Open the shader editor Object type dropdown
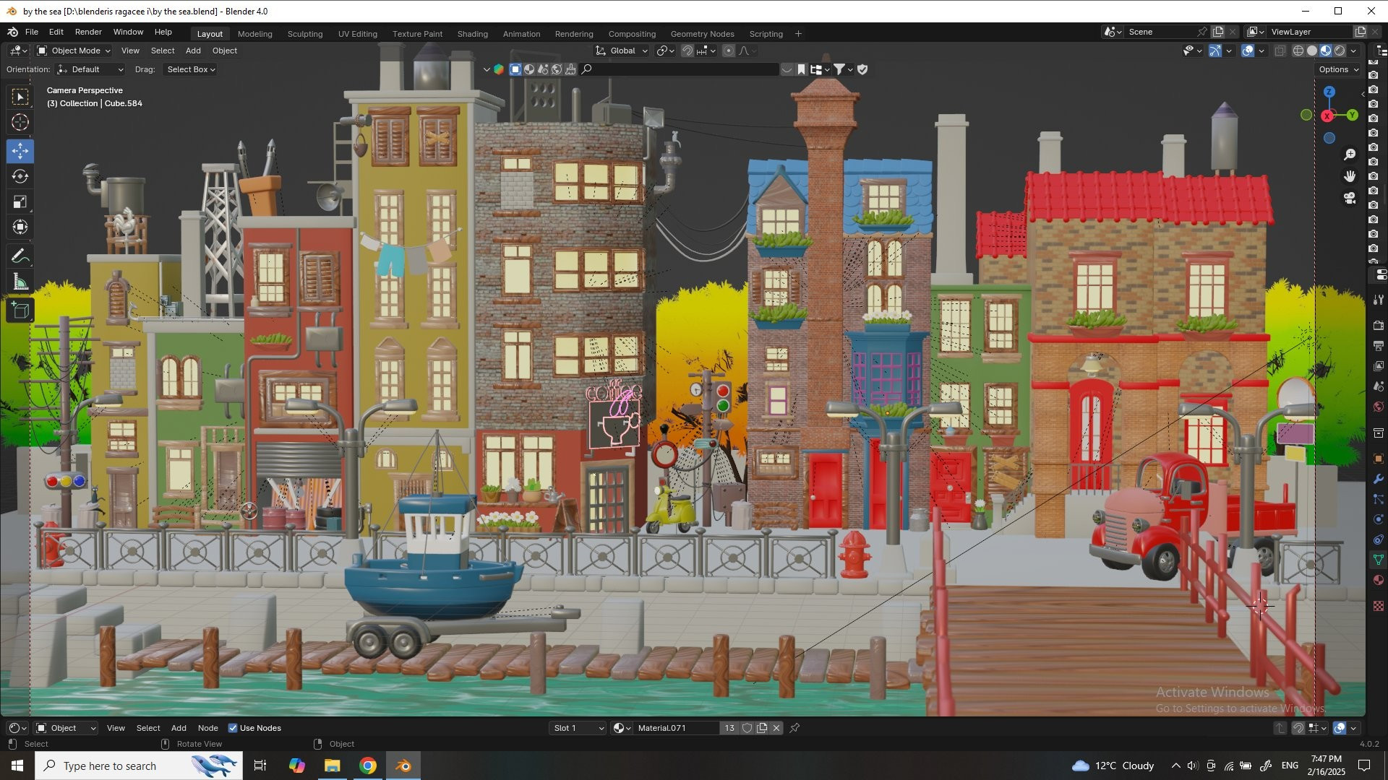The height and width of the screenshot is (780, 1388). [66, 728]
